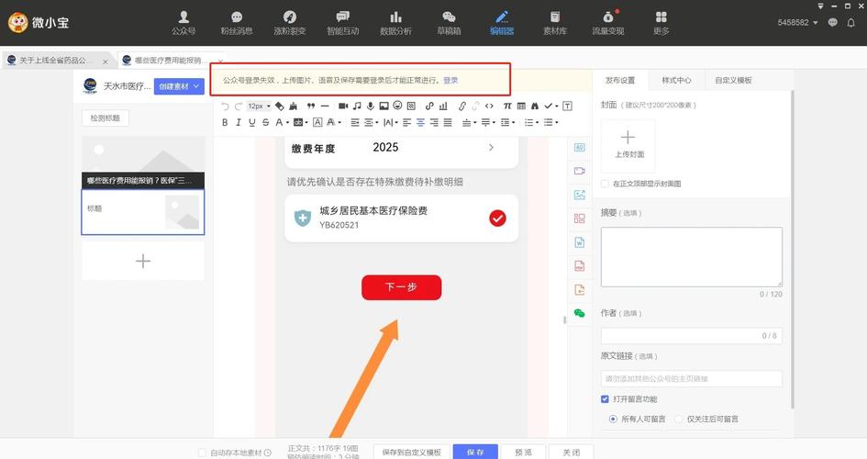Switch to the 样式中心 tab

click(676, 80)
